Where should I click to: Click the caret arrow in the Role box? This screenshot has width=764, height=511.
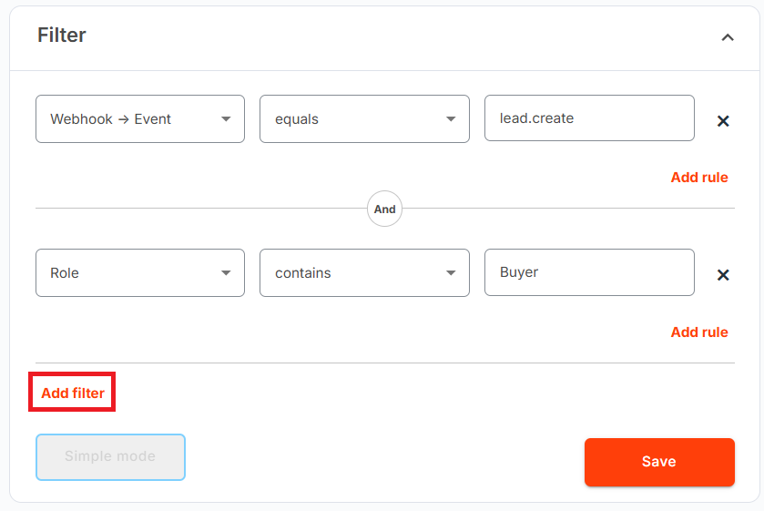point(226,273)
